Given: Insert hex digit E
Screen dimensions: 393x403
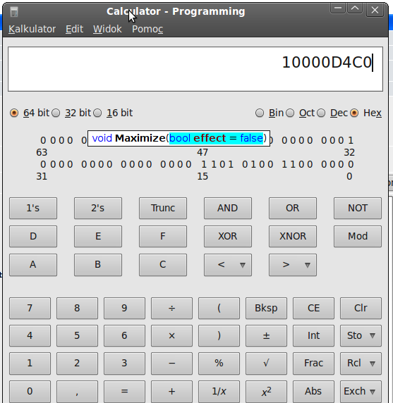Looking at the screenshot, I should click(98, 236).
